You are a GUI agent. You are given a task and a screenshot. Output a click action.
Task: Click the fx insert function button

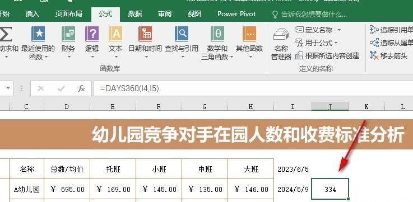click(x=81, y=88)
